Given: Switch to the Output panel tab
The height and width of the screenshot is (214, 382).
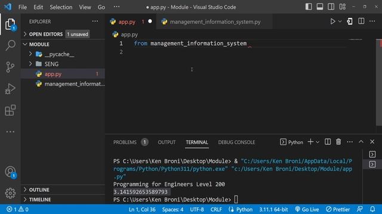Looking at the screenshot, I should [167, 142].
